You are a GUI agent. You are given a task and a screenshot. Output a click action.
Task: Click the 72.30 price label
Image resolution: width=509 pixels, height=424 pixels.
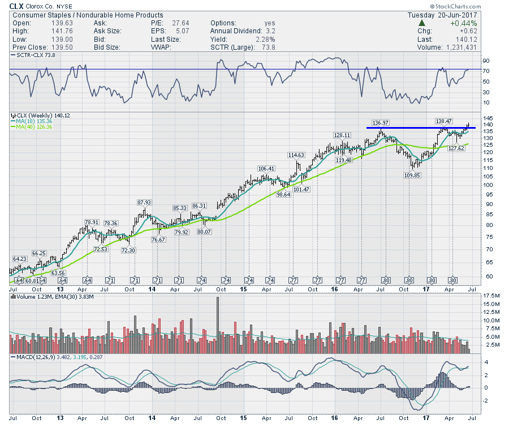pos(128,250)
